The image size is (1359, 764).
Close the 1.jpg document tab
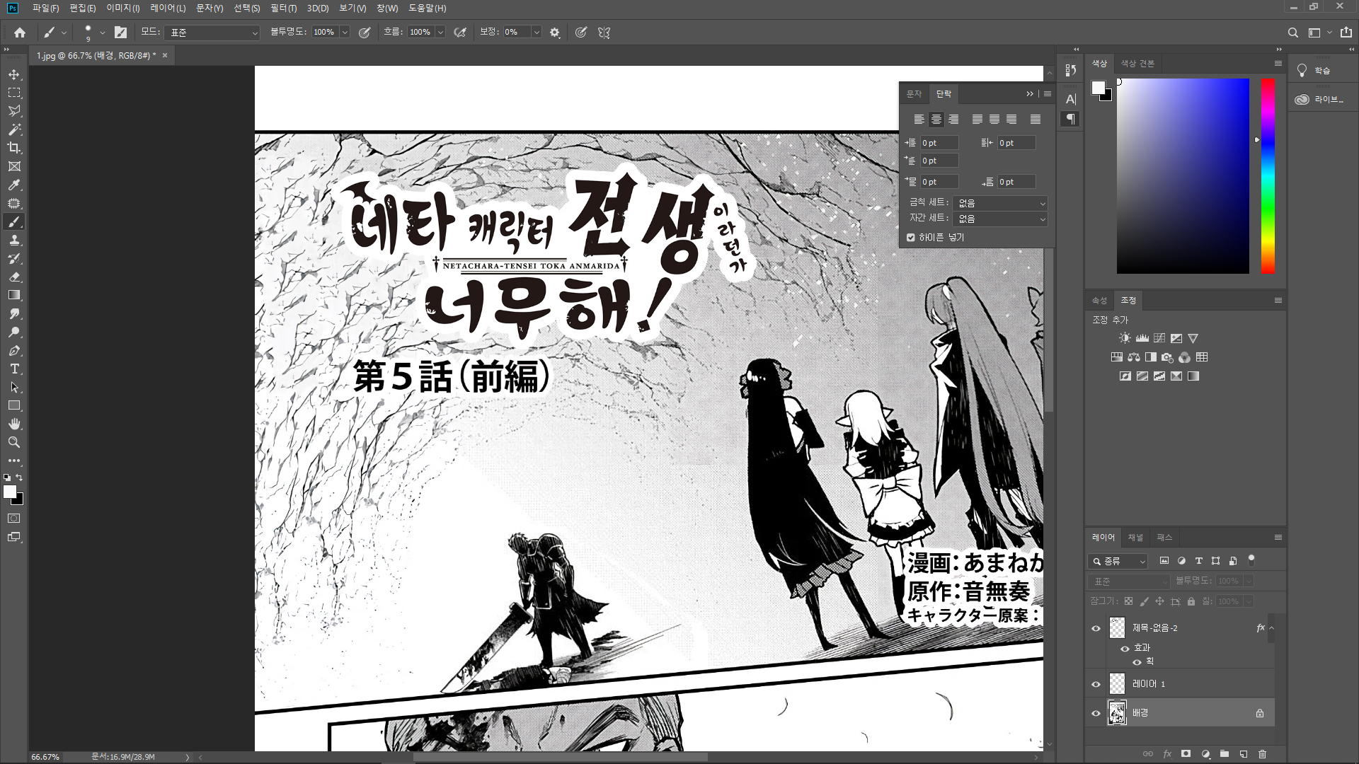(165, 55)
